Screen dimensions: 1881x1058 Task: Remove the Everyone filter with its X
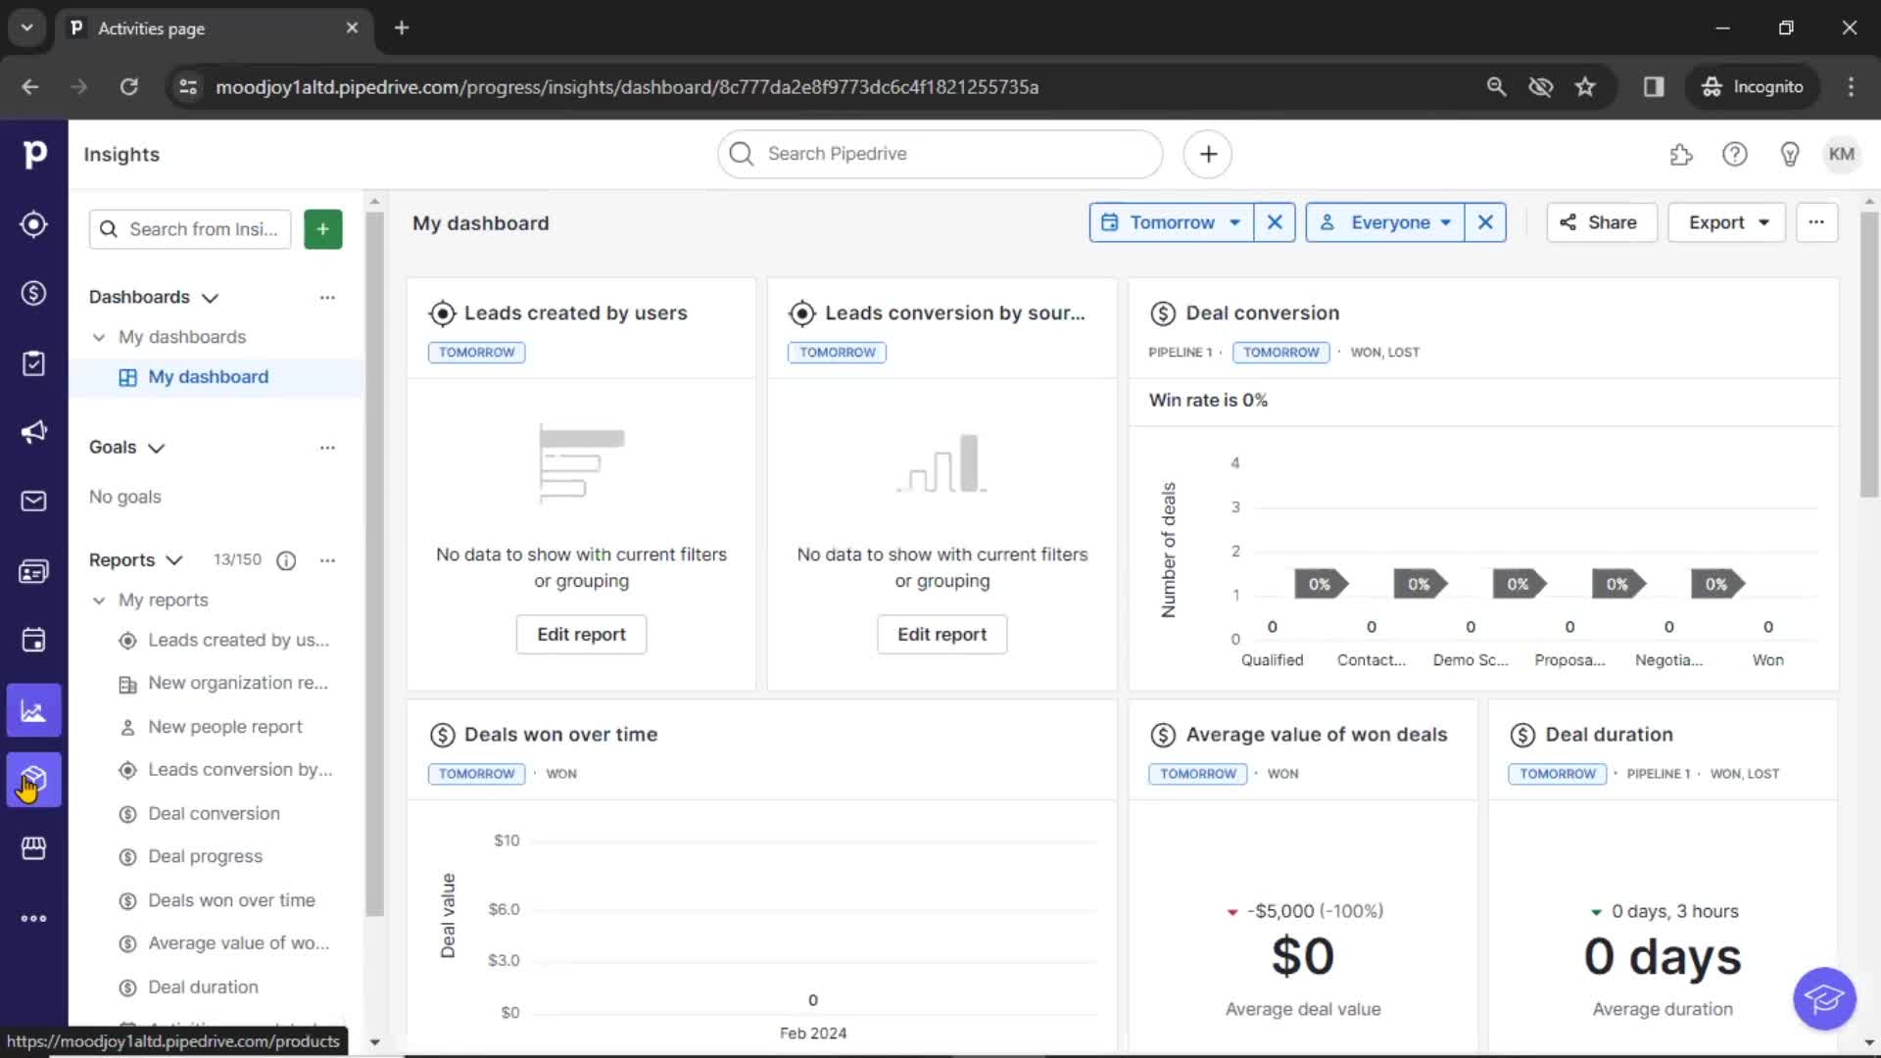pos(1484,222)
